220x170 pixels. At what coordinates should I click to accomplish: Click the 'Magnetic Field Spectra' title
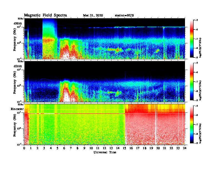(x=46, y=15)
